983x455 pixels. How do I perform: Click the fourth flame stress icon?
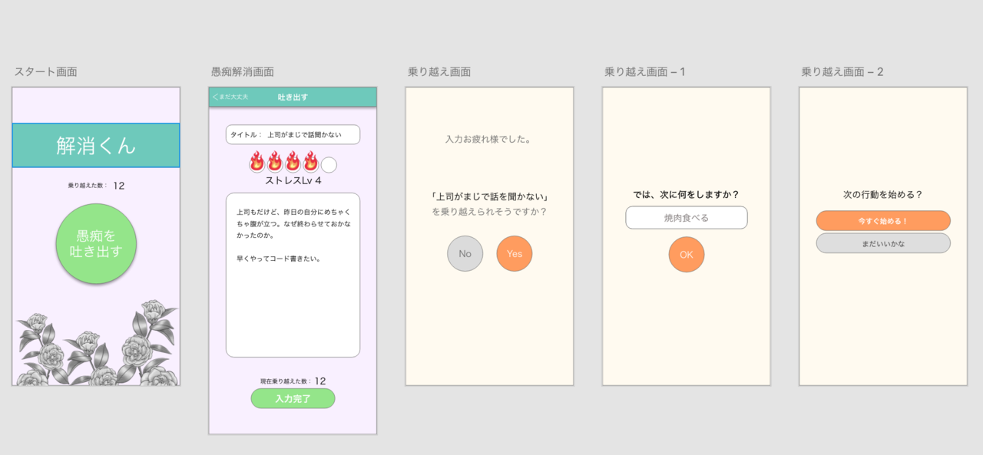310,162
